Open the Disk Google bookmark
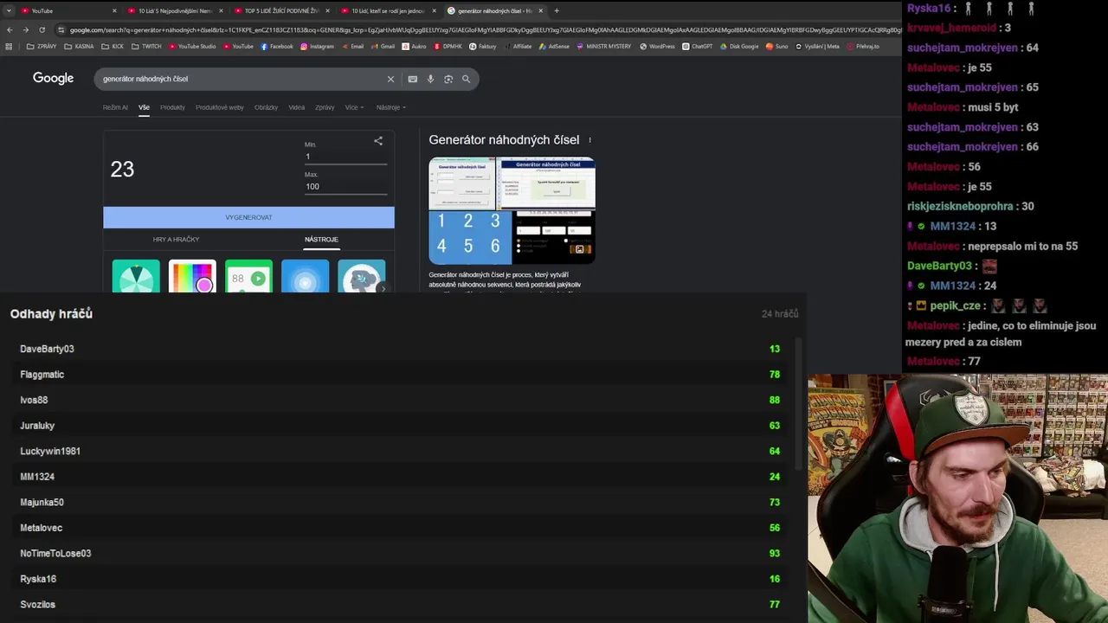 click(739, 47)
